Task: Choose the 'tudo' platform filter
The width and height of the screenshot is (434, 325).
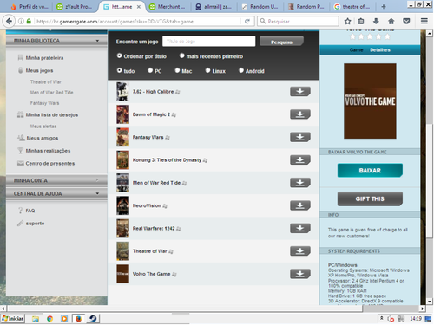Action: coord(119,70)
